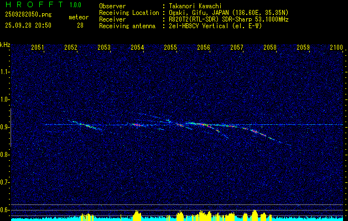The width and height of the screenshot is (348, 221).
Task: Click the 2053 time marker
Action: point(104,48)
